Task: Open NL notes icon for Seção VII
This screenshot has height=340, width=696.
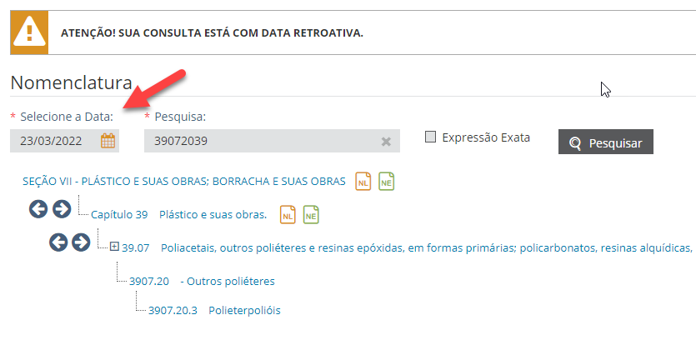Action: point(363,181)
